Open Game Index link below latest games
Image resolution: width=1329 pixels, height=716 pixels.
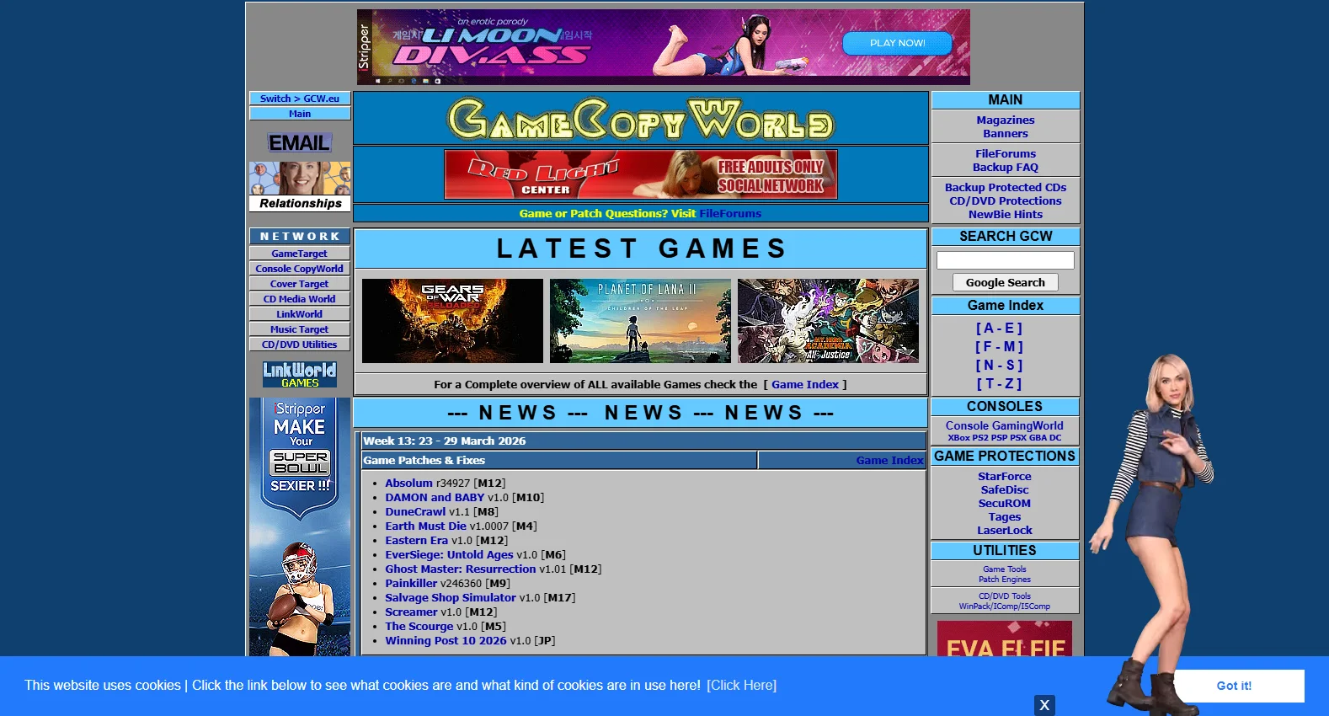point(805,385)
